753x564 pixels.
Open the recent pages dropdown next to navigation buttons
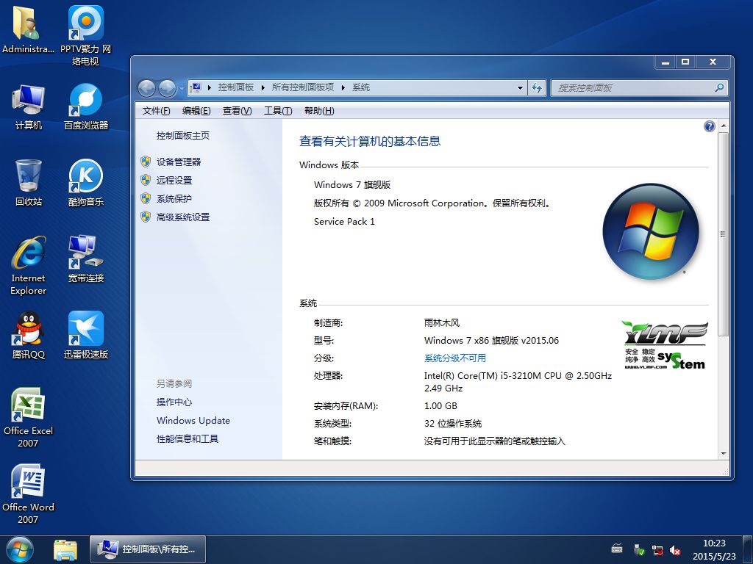tap(181, 87)
